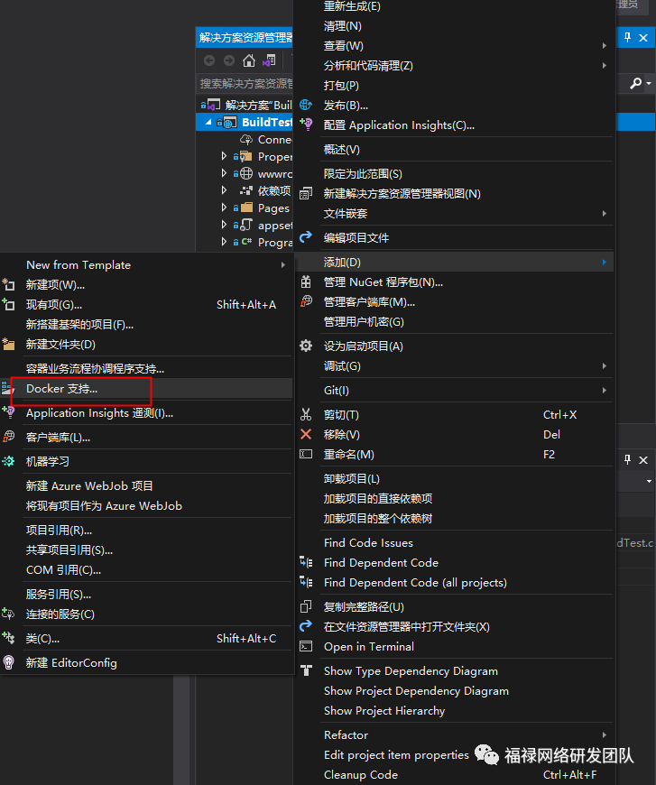
Task: Select the Connected Services tree item
Action: [x=266, y=139]
